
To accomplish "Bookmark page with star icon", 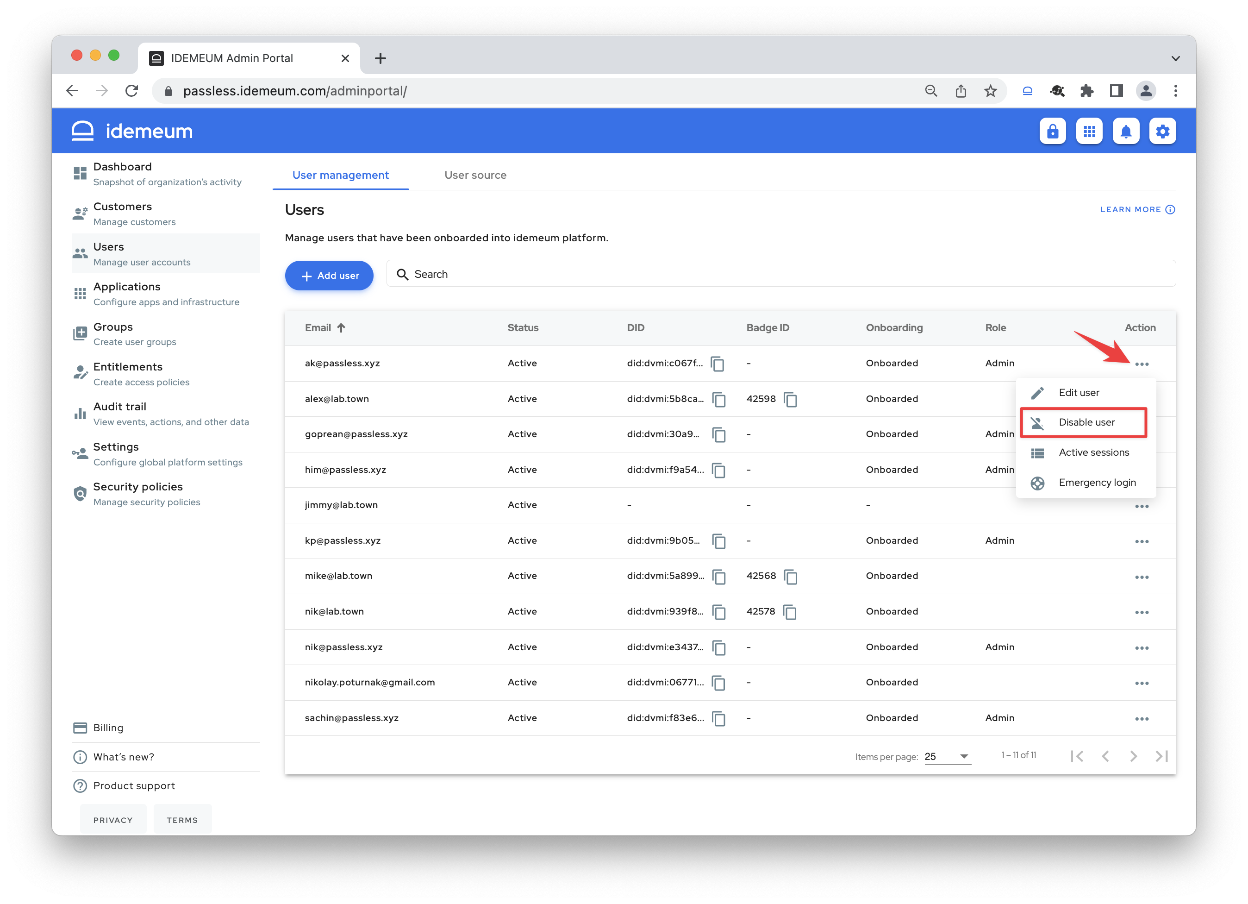I will click(x=990, y=91).
